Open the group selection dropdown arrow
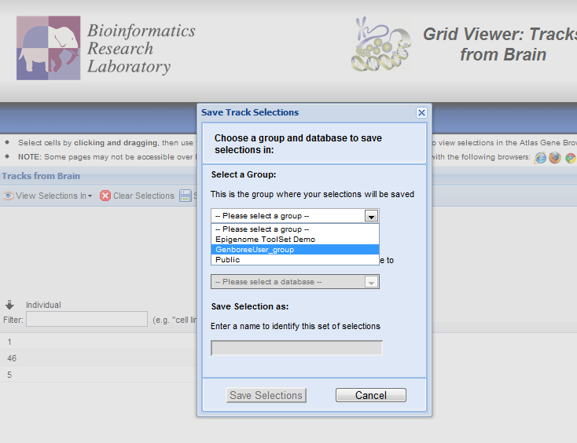 pyautogui.click(x=372, y=216)
